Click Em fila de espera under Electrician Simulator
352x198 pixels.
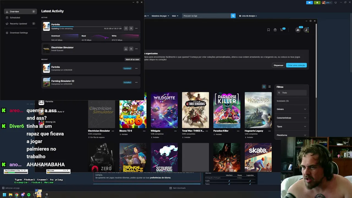point(96,137)
